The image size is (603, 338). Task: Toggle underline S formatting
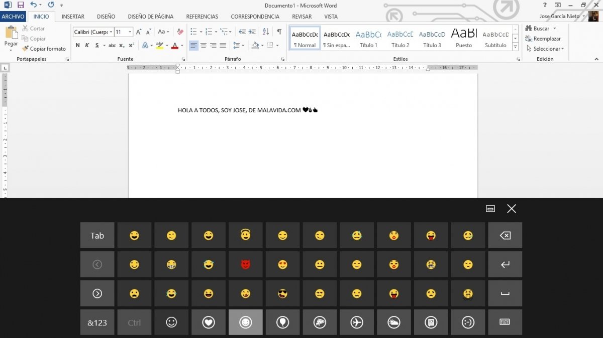point(96,45)
